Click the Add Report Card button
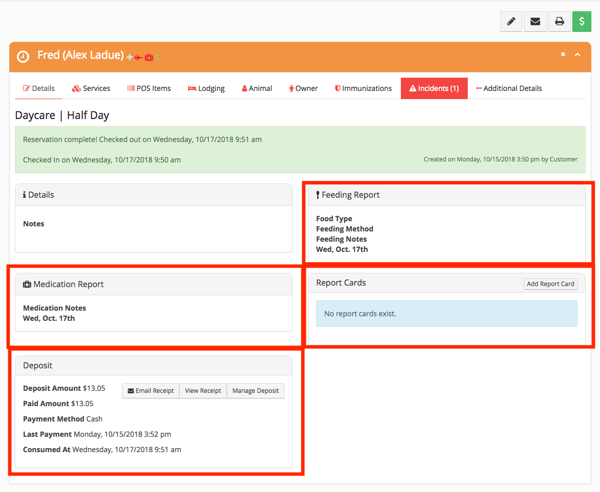Screen dimensions: 600x492 (550, 284)
